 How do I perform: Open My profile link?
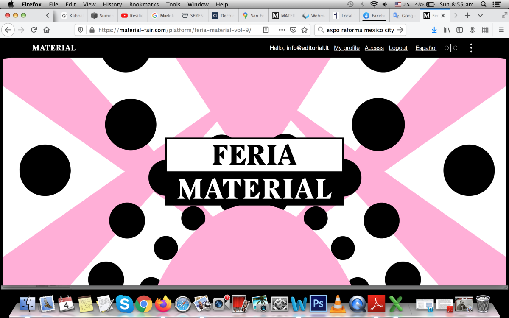(347, 48)
